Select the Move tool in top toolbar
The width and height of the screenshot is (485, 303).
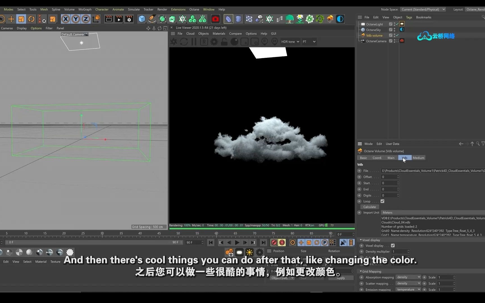(x=11, y=19)
